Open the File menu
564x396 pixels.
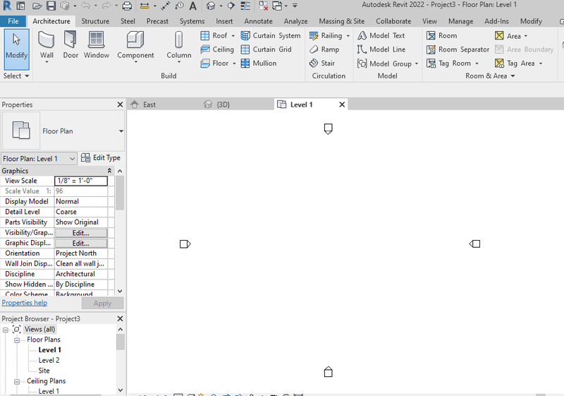13,21
